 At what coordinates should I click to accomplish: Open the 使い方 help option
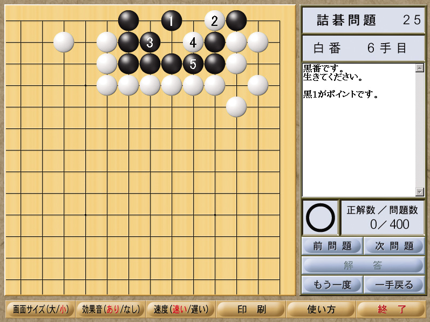click(321, 310)
